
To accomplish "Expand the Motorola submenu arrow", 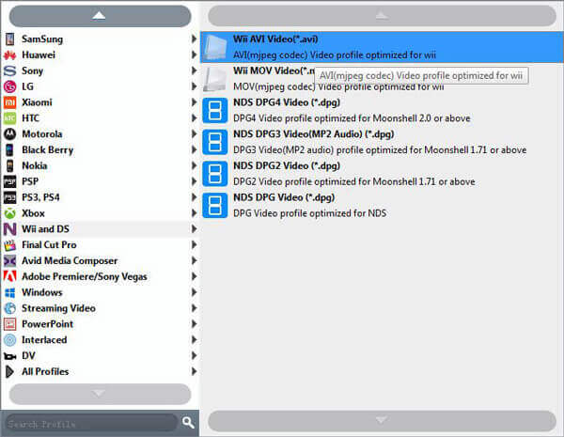I will (194, 133).
